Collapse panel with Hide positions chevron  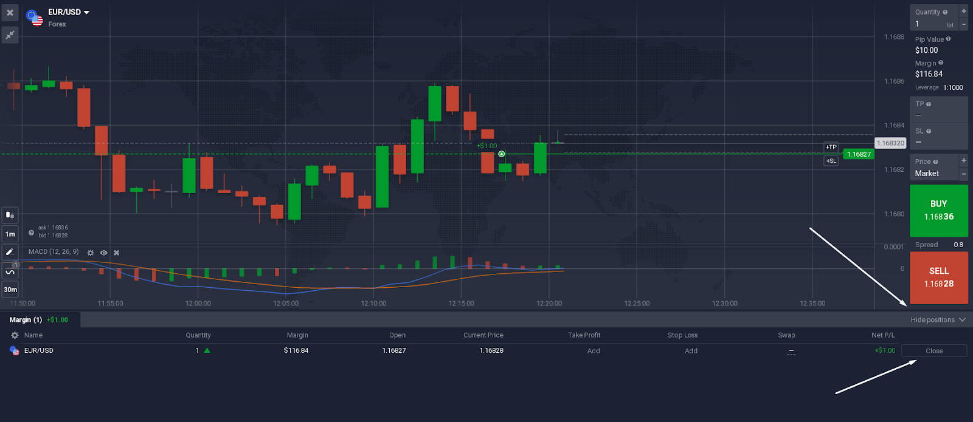[962, 319]
